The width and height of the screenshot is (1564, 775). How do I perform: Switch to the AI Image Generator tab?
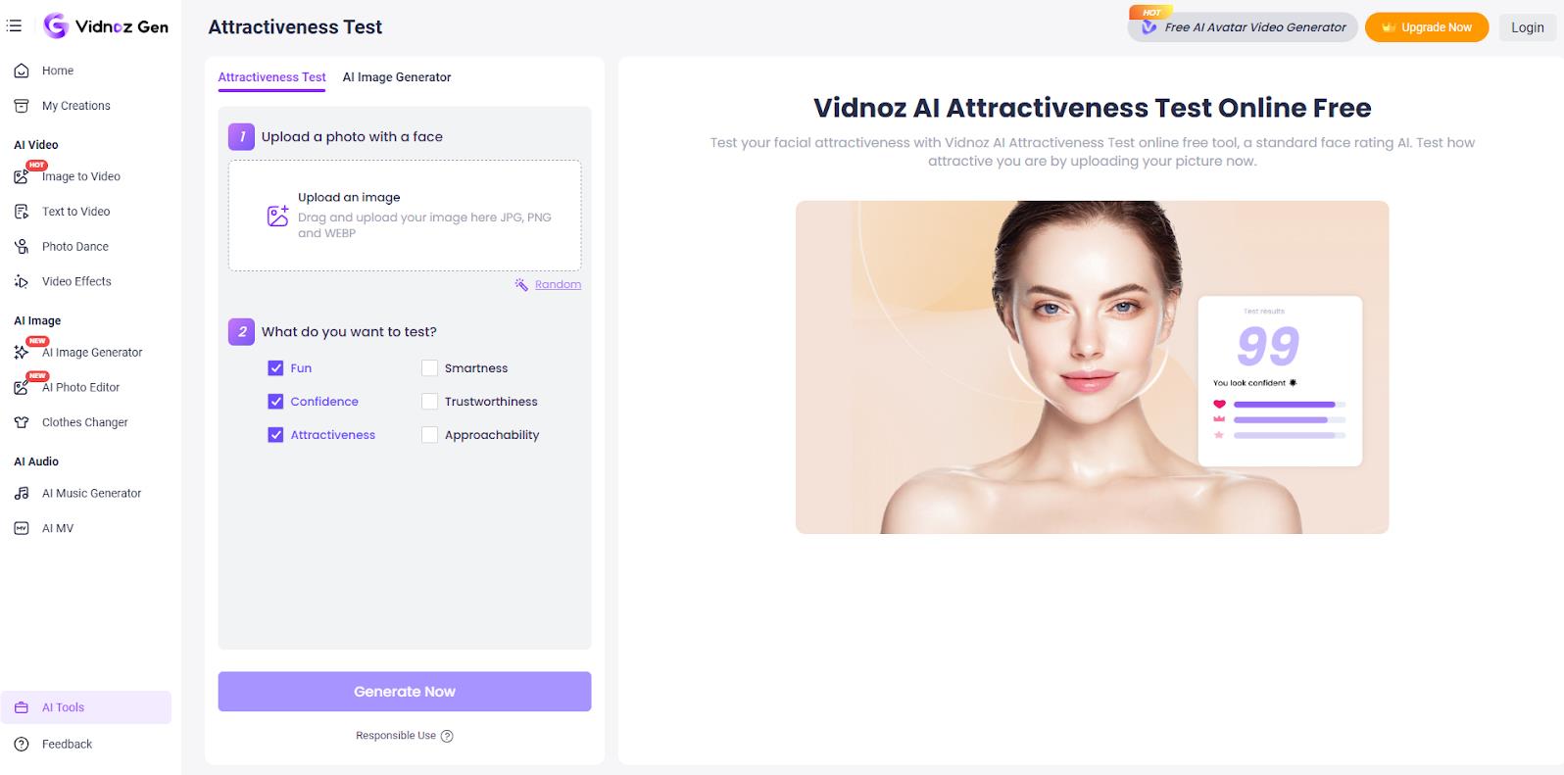[397, 77]
